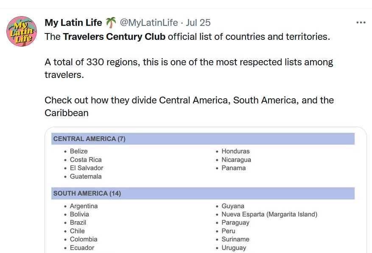
Task: Open the Jul 25 tweet timestamp
Action: 198,22
